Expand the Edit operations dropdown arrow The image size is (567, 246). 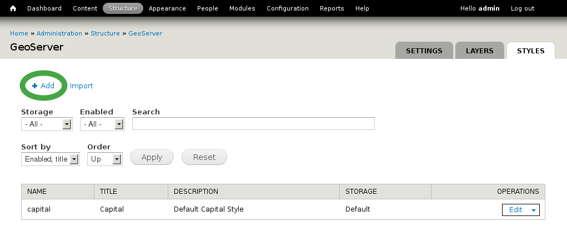[x=533, y=210]
